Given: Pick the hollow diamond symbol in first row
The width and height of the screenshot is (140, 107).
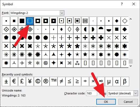Looking at the screenshot, I should tap(125, 21).
